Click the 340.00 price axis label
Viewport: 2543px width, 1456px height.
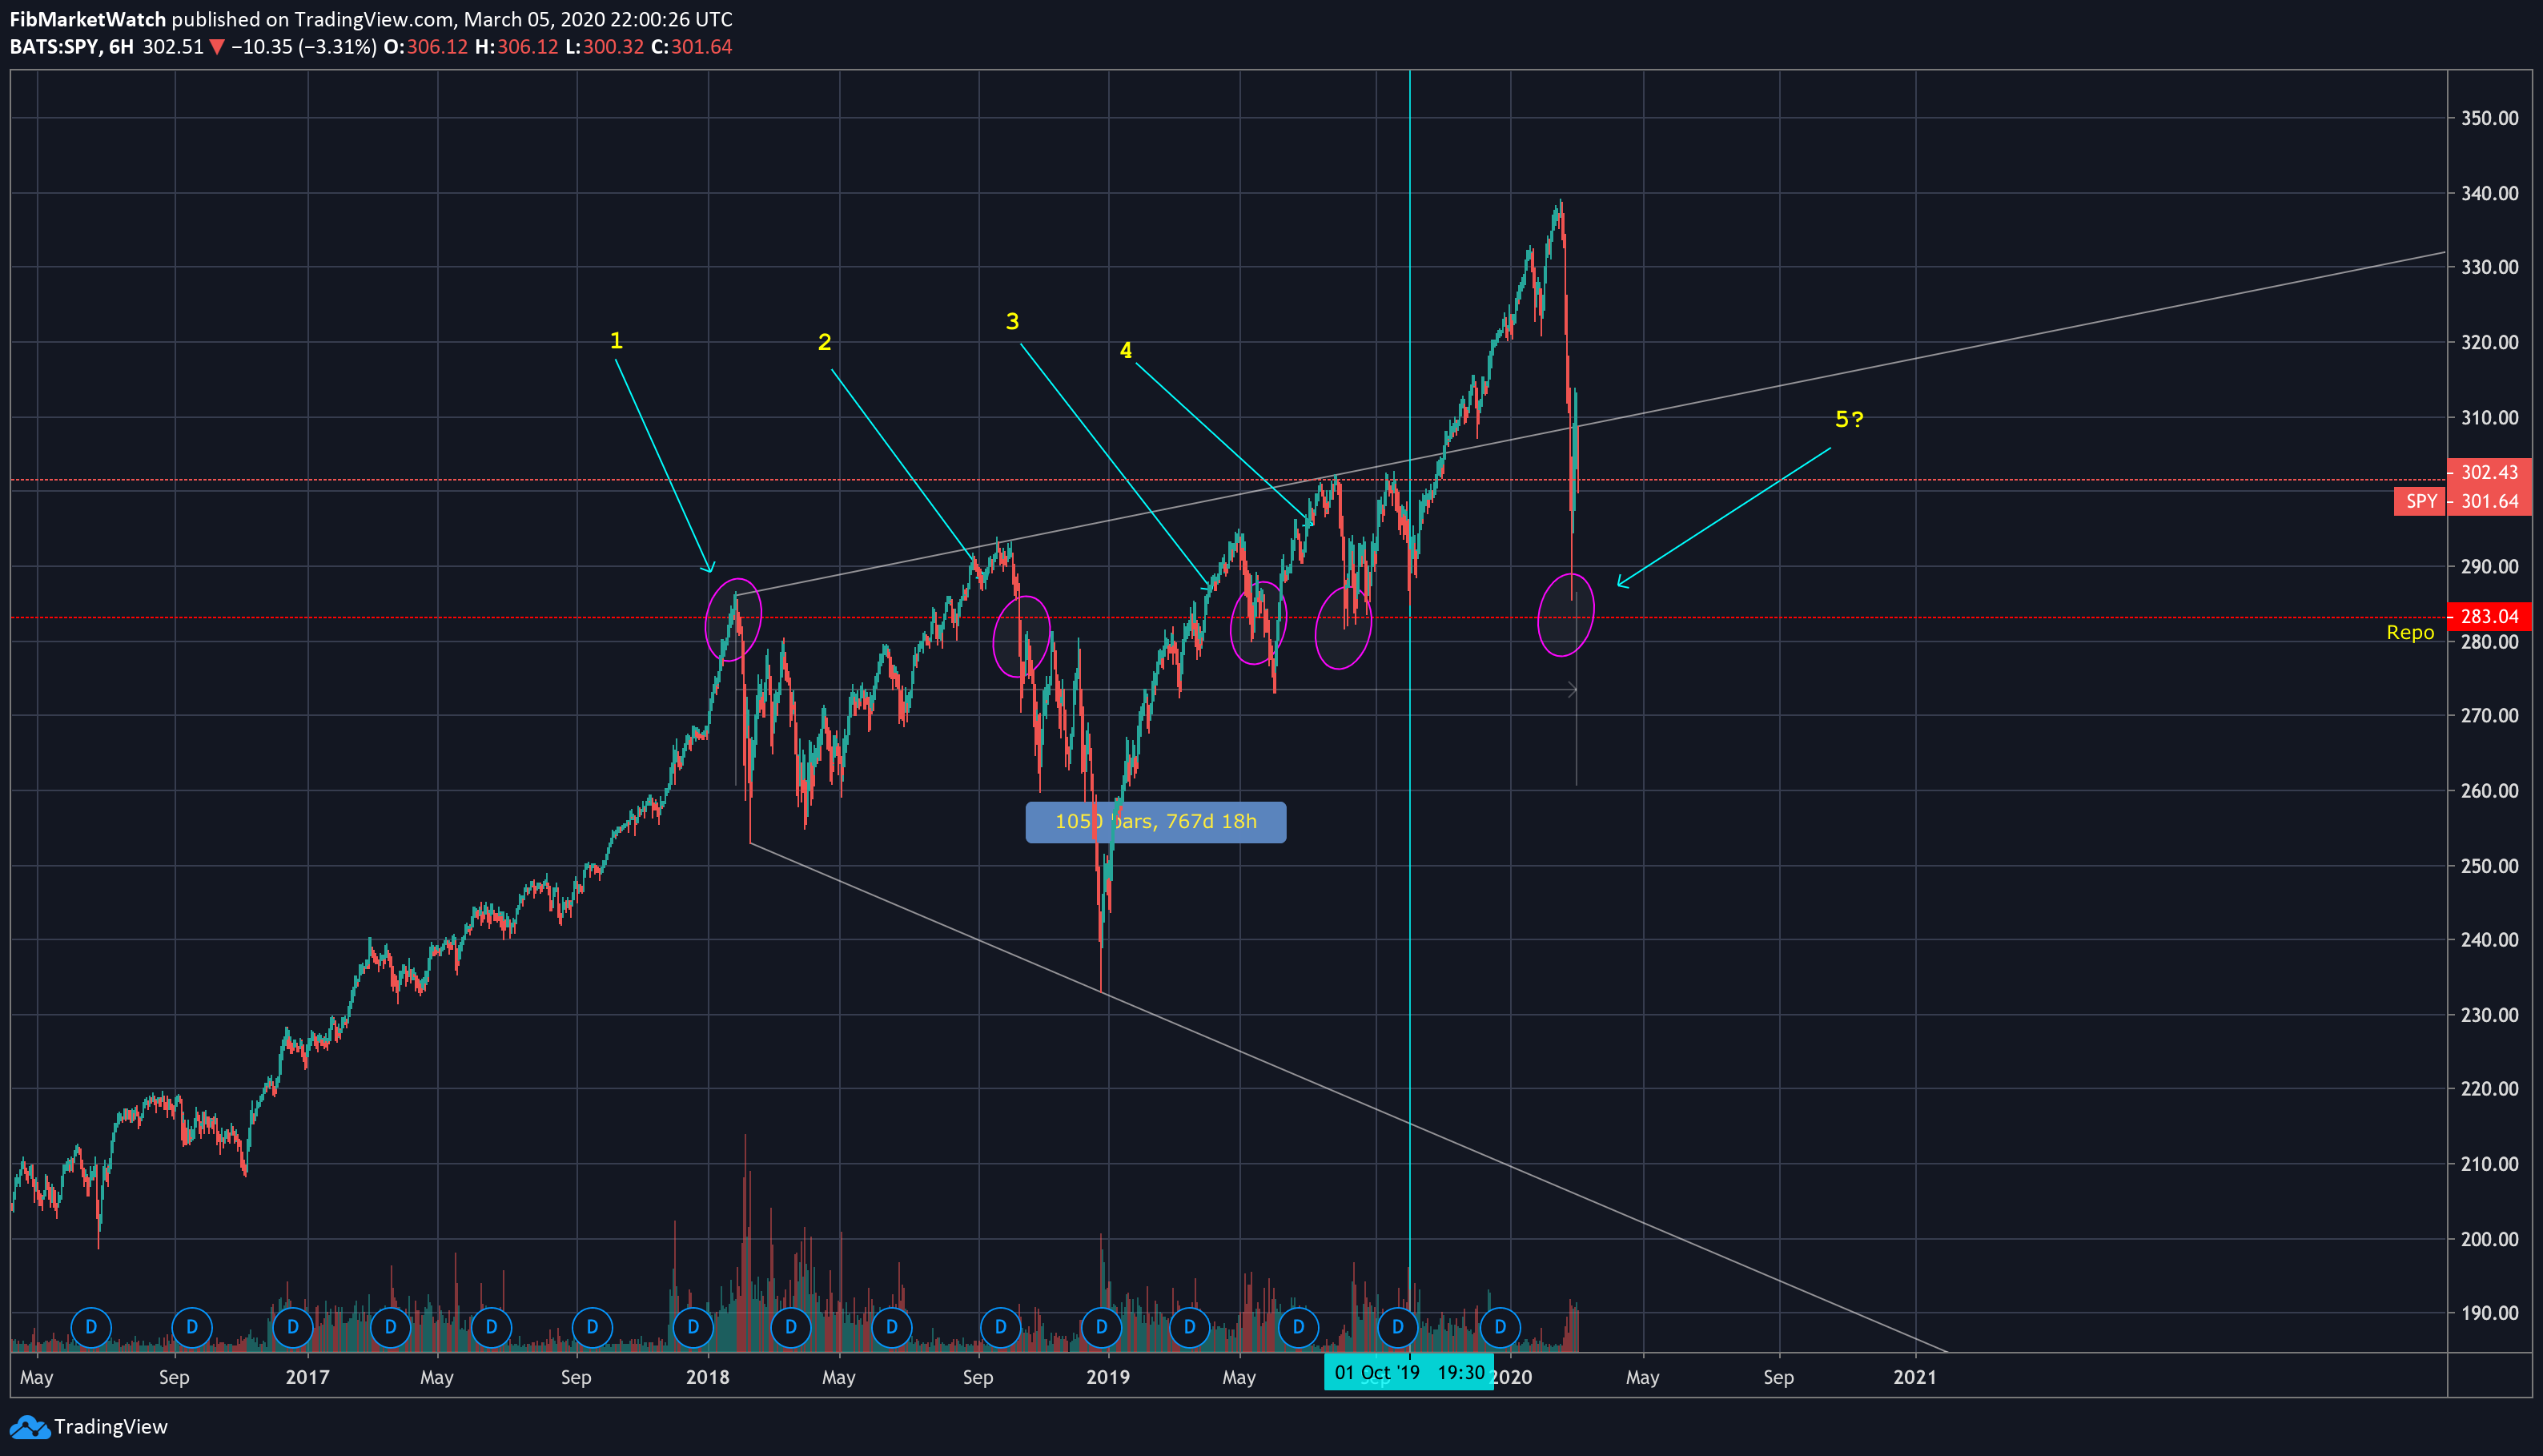point(2489,193)
